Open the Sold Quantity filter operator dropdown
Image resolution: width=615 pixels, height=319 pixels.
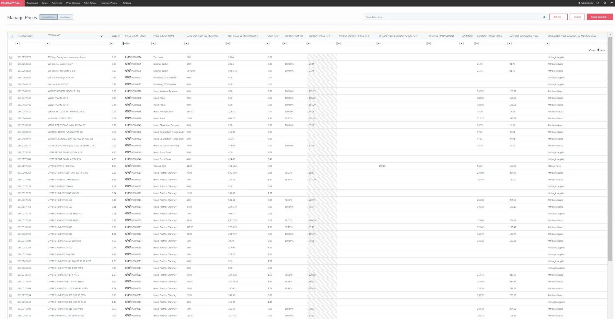(186, 43)
